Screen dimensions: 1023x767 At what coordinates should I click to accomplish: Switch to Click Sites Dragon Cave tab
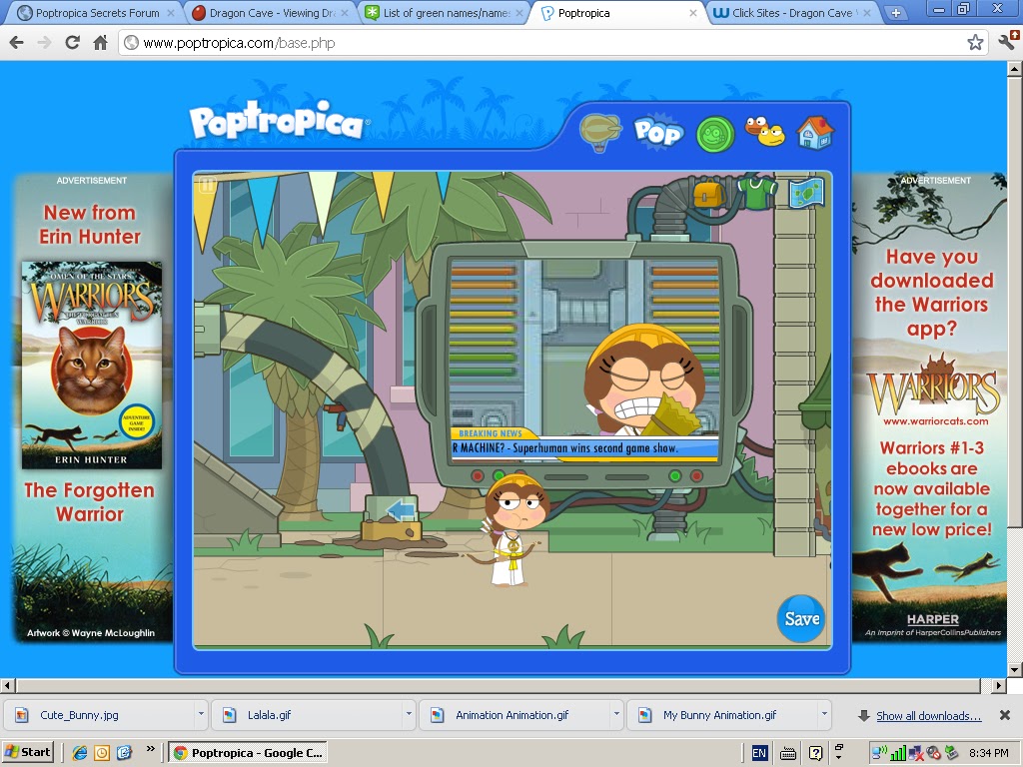pyautogui.click(x=792, y=13)
